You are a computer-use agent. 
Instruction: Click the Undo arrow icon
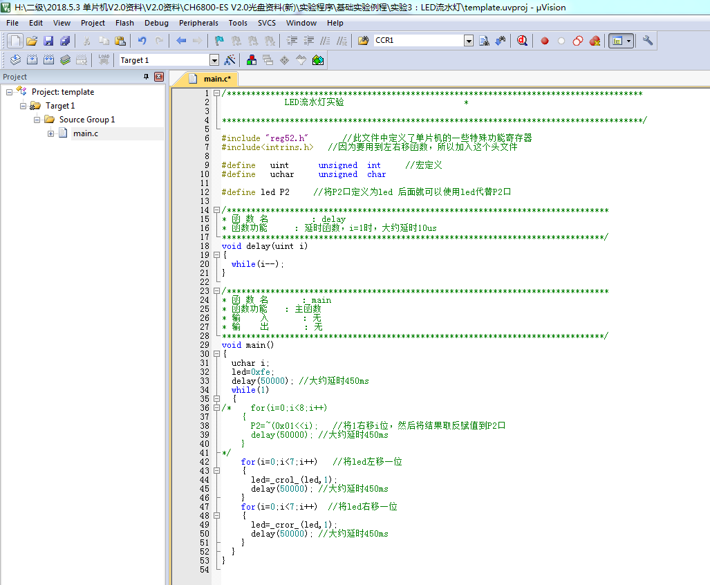coord(142,41)
